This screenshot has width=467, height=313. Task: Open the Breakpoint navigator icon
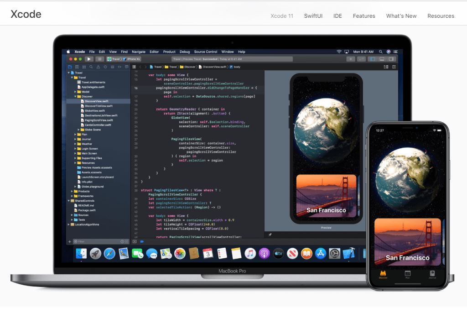[x=119, y=67]
